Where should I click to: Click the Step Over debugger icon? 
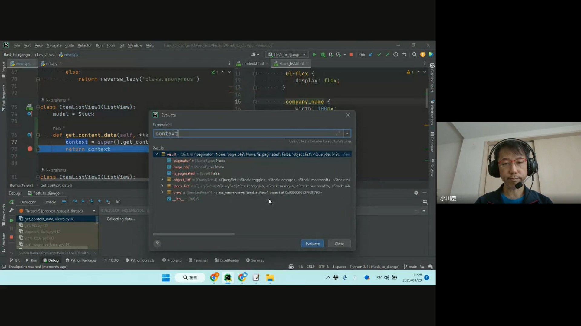pyautogui.click(x=74, y=202)
